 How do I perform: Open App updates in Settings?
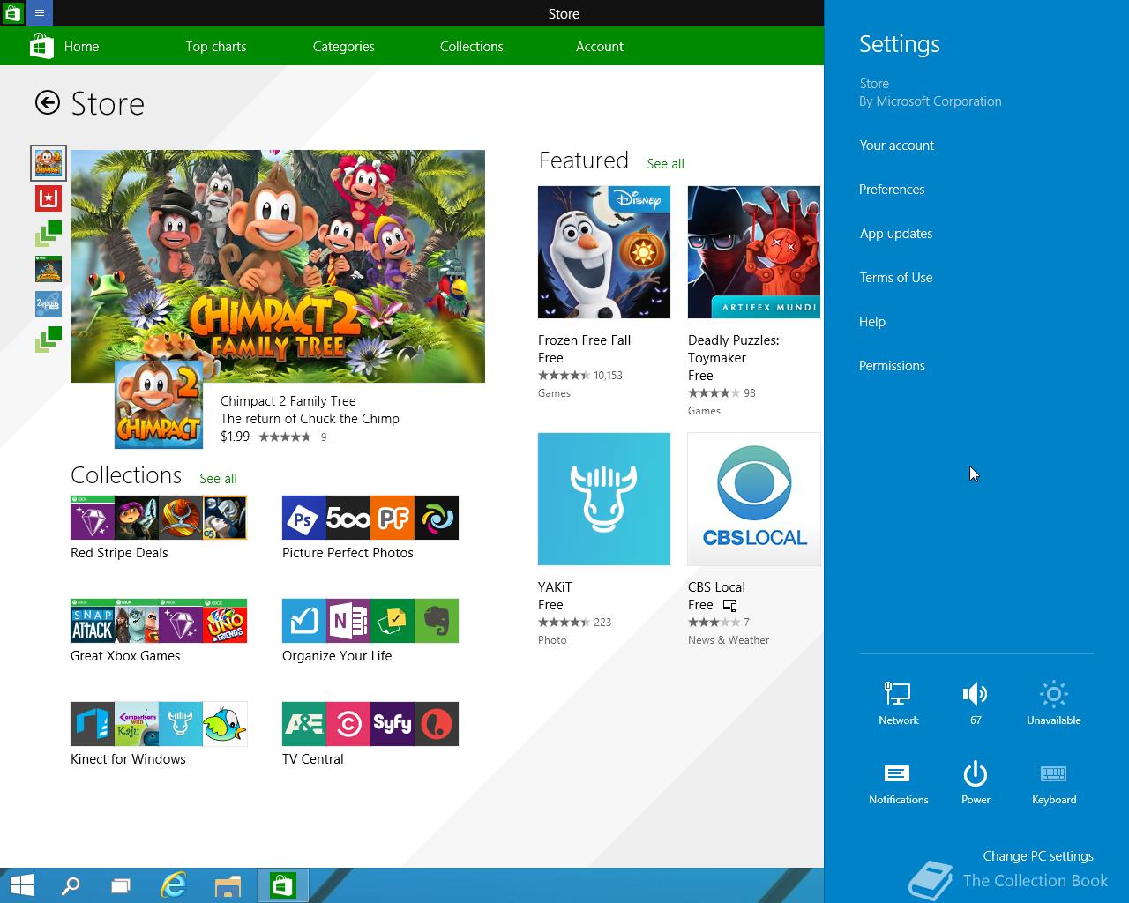[x=896, y=234]
